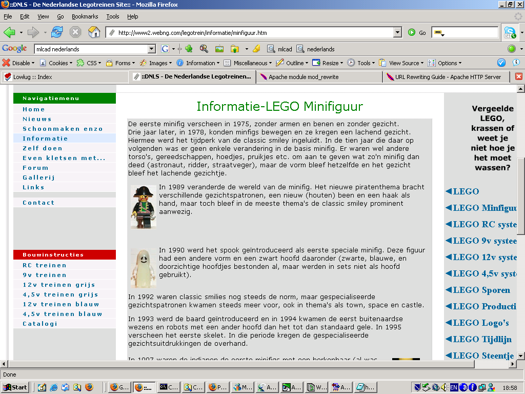Click the ghost minifig thumbnail image

144,268
